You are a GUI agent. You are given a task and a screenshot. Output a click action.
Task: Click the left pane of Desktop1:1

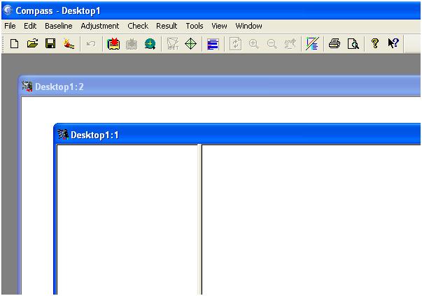(127, 216)
